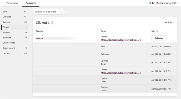The height and width of the screenshot is (99, 181).
Task: Open the Bot filtering link
Action: point(157,3)
